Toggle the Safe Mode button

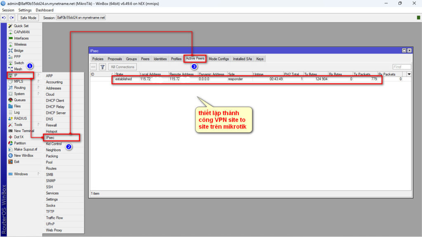28,18
